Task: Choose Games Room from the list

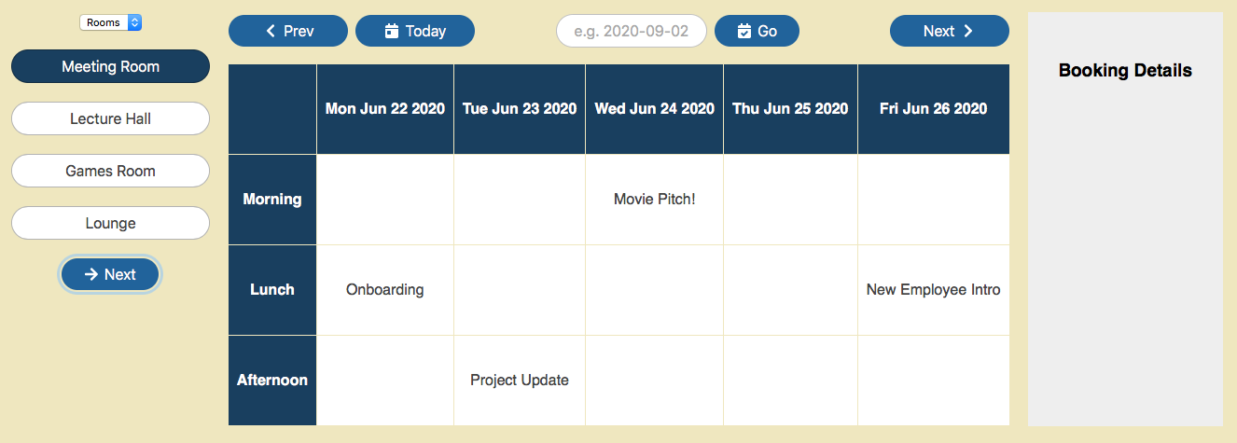Action: (110, 171)
